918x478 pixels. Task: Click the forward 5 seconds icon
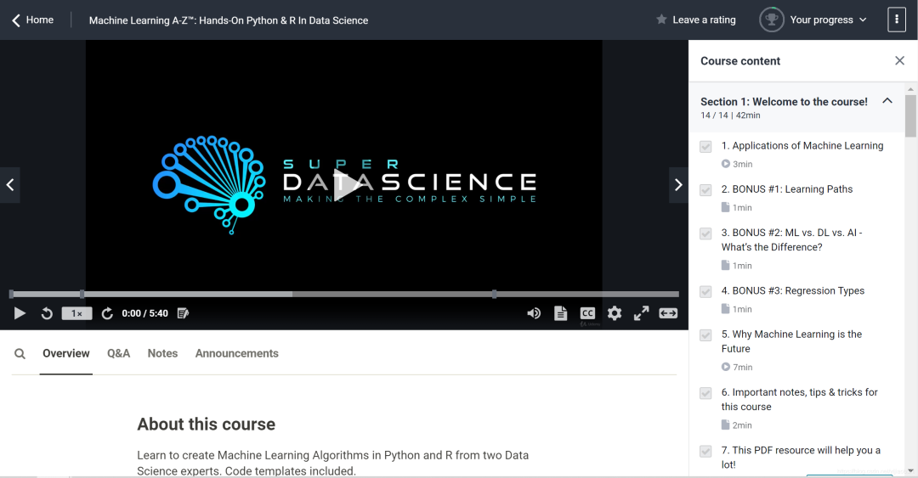[x=106, y=313]
